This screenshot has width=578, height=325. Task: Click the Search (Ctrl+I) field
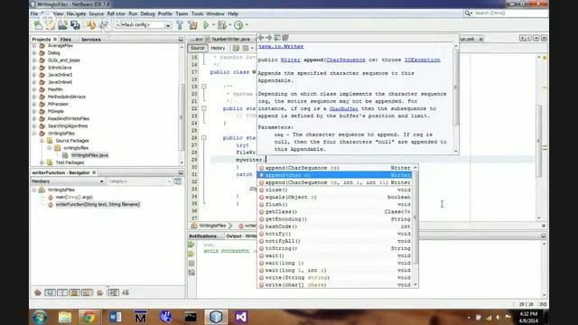click(509, 14)
